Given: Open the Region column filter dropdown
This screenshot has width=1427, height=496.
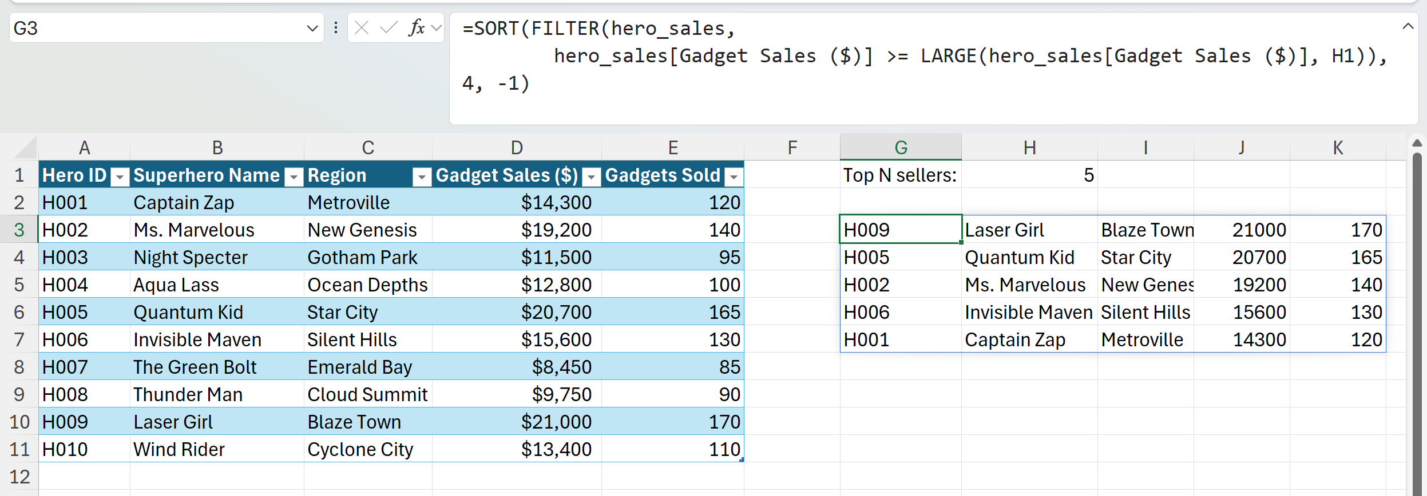Looking at the screenshot, I should 422,177.
